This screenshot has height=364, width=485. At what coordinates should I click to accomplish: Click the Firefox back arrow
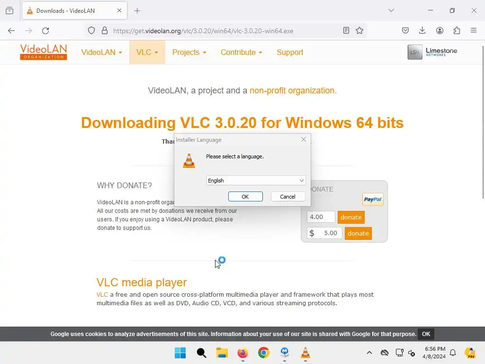point(11,31)
